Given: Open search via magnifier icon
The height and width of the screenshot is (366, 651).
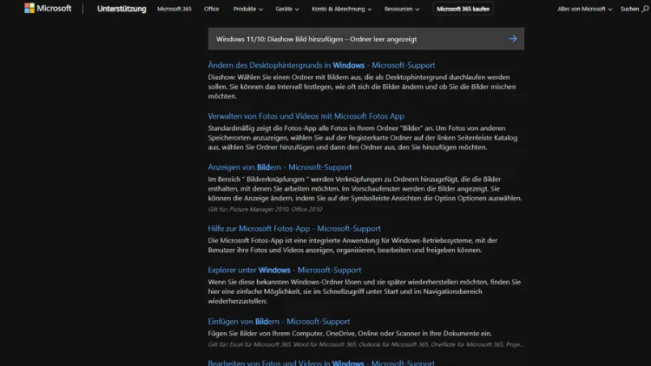Looking at the screenshot, I should tap(645, 9).
